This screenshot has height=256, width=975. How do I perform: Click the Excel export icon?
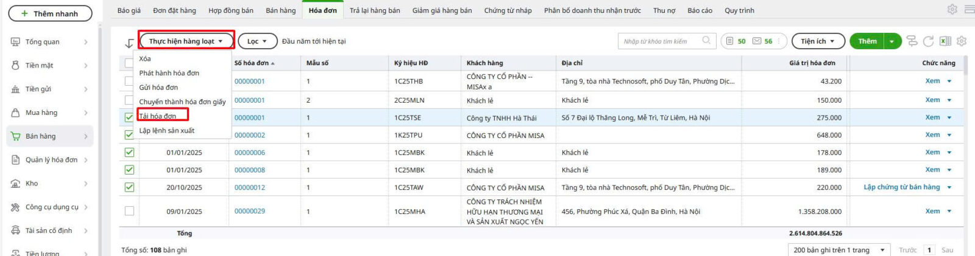pos(945,41)
